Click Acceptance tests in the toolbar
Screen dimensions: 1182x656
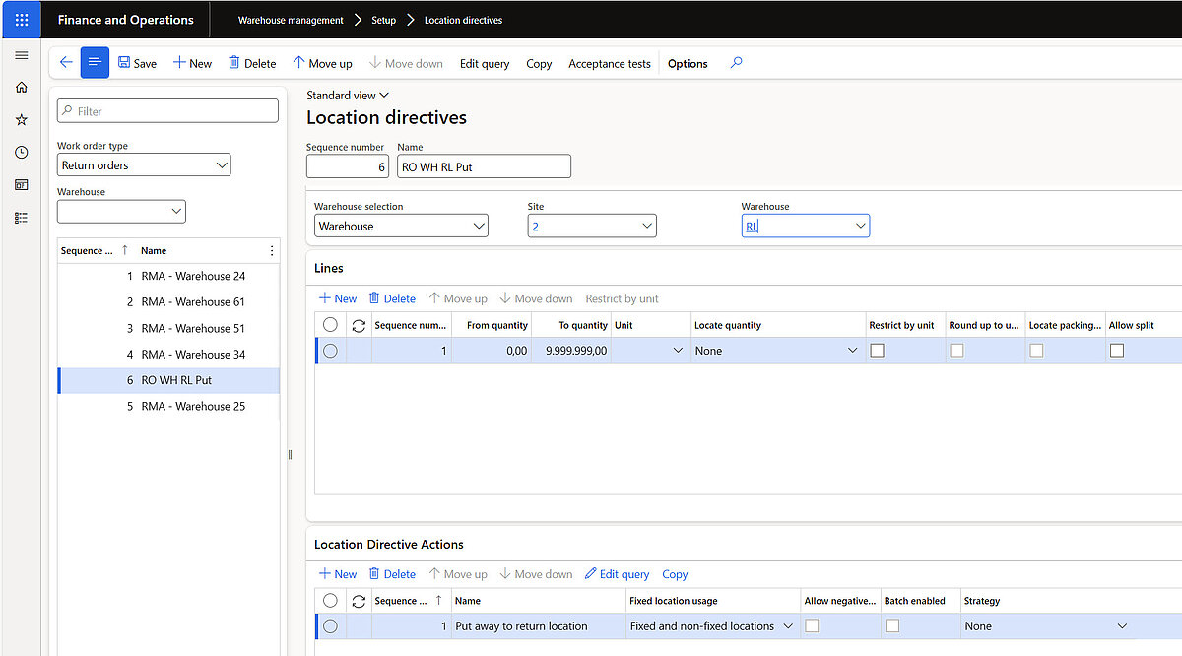(x=609, y=63)
